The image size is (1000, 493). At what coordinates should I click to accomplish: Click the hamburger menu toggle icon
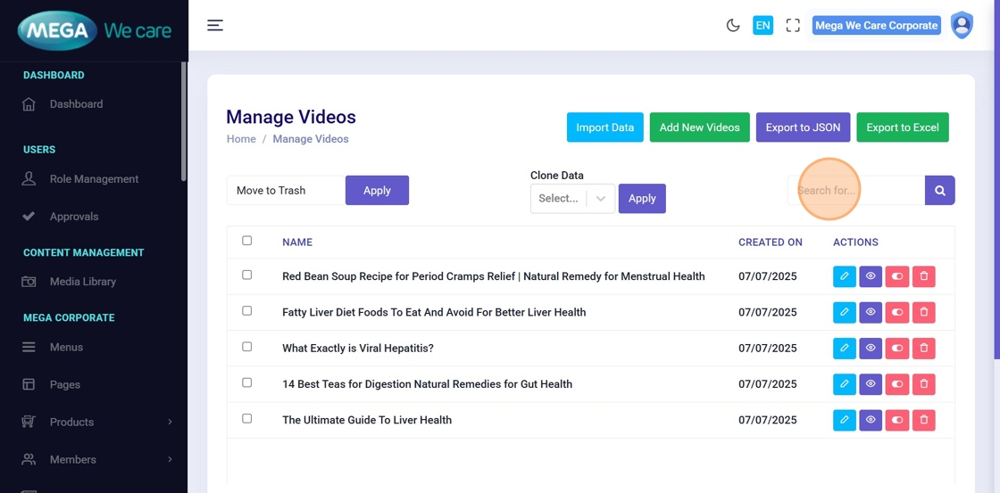coord(215,25)
